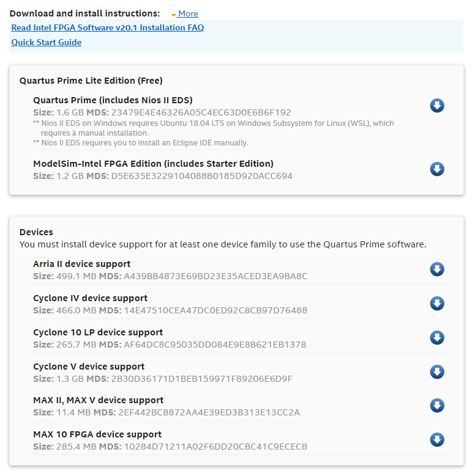
Task: Open Intel FPGA Software v20.1 Installation FAQ
Action: pos(108,27)
